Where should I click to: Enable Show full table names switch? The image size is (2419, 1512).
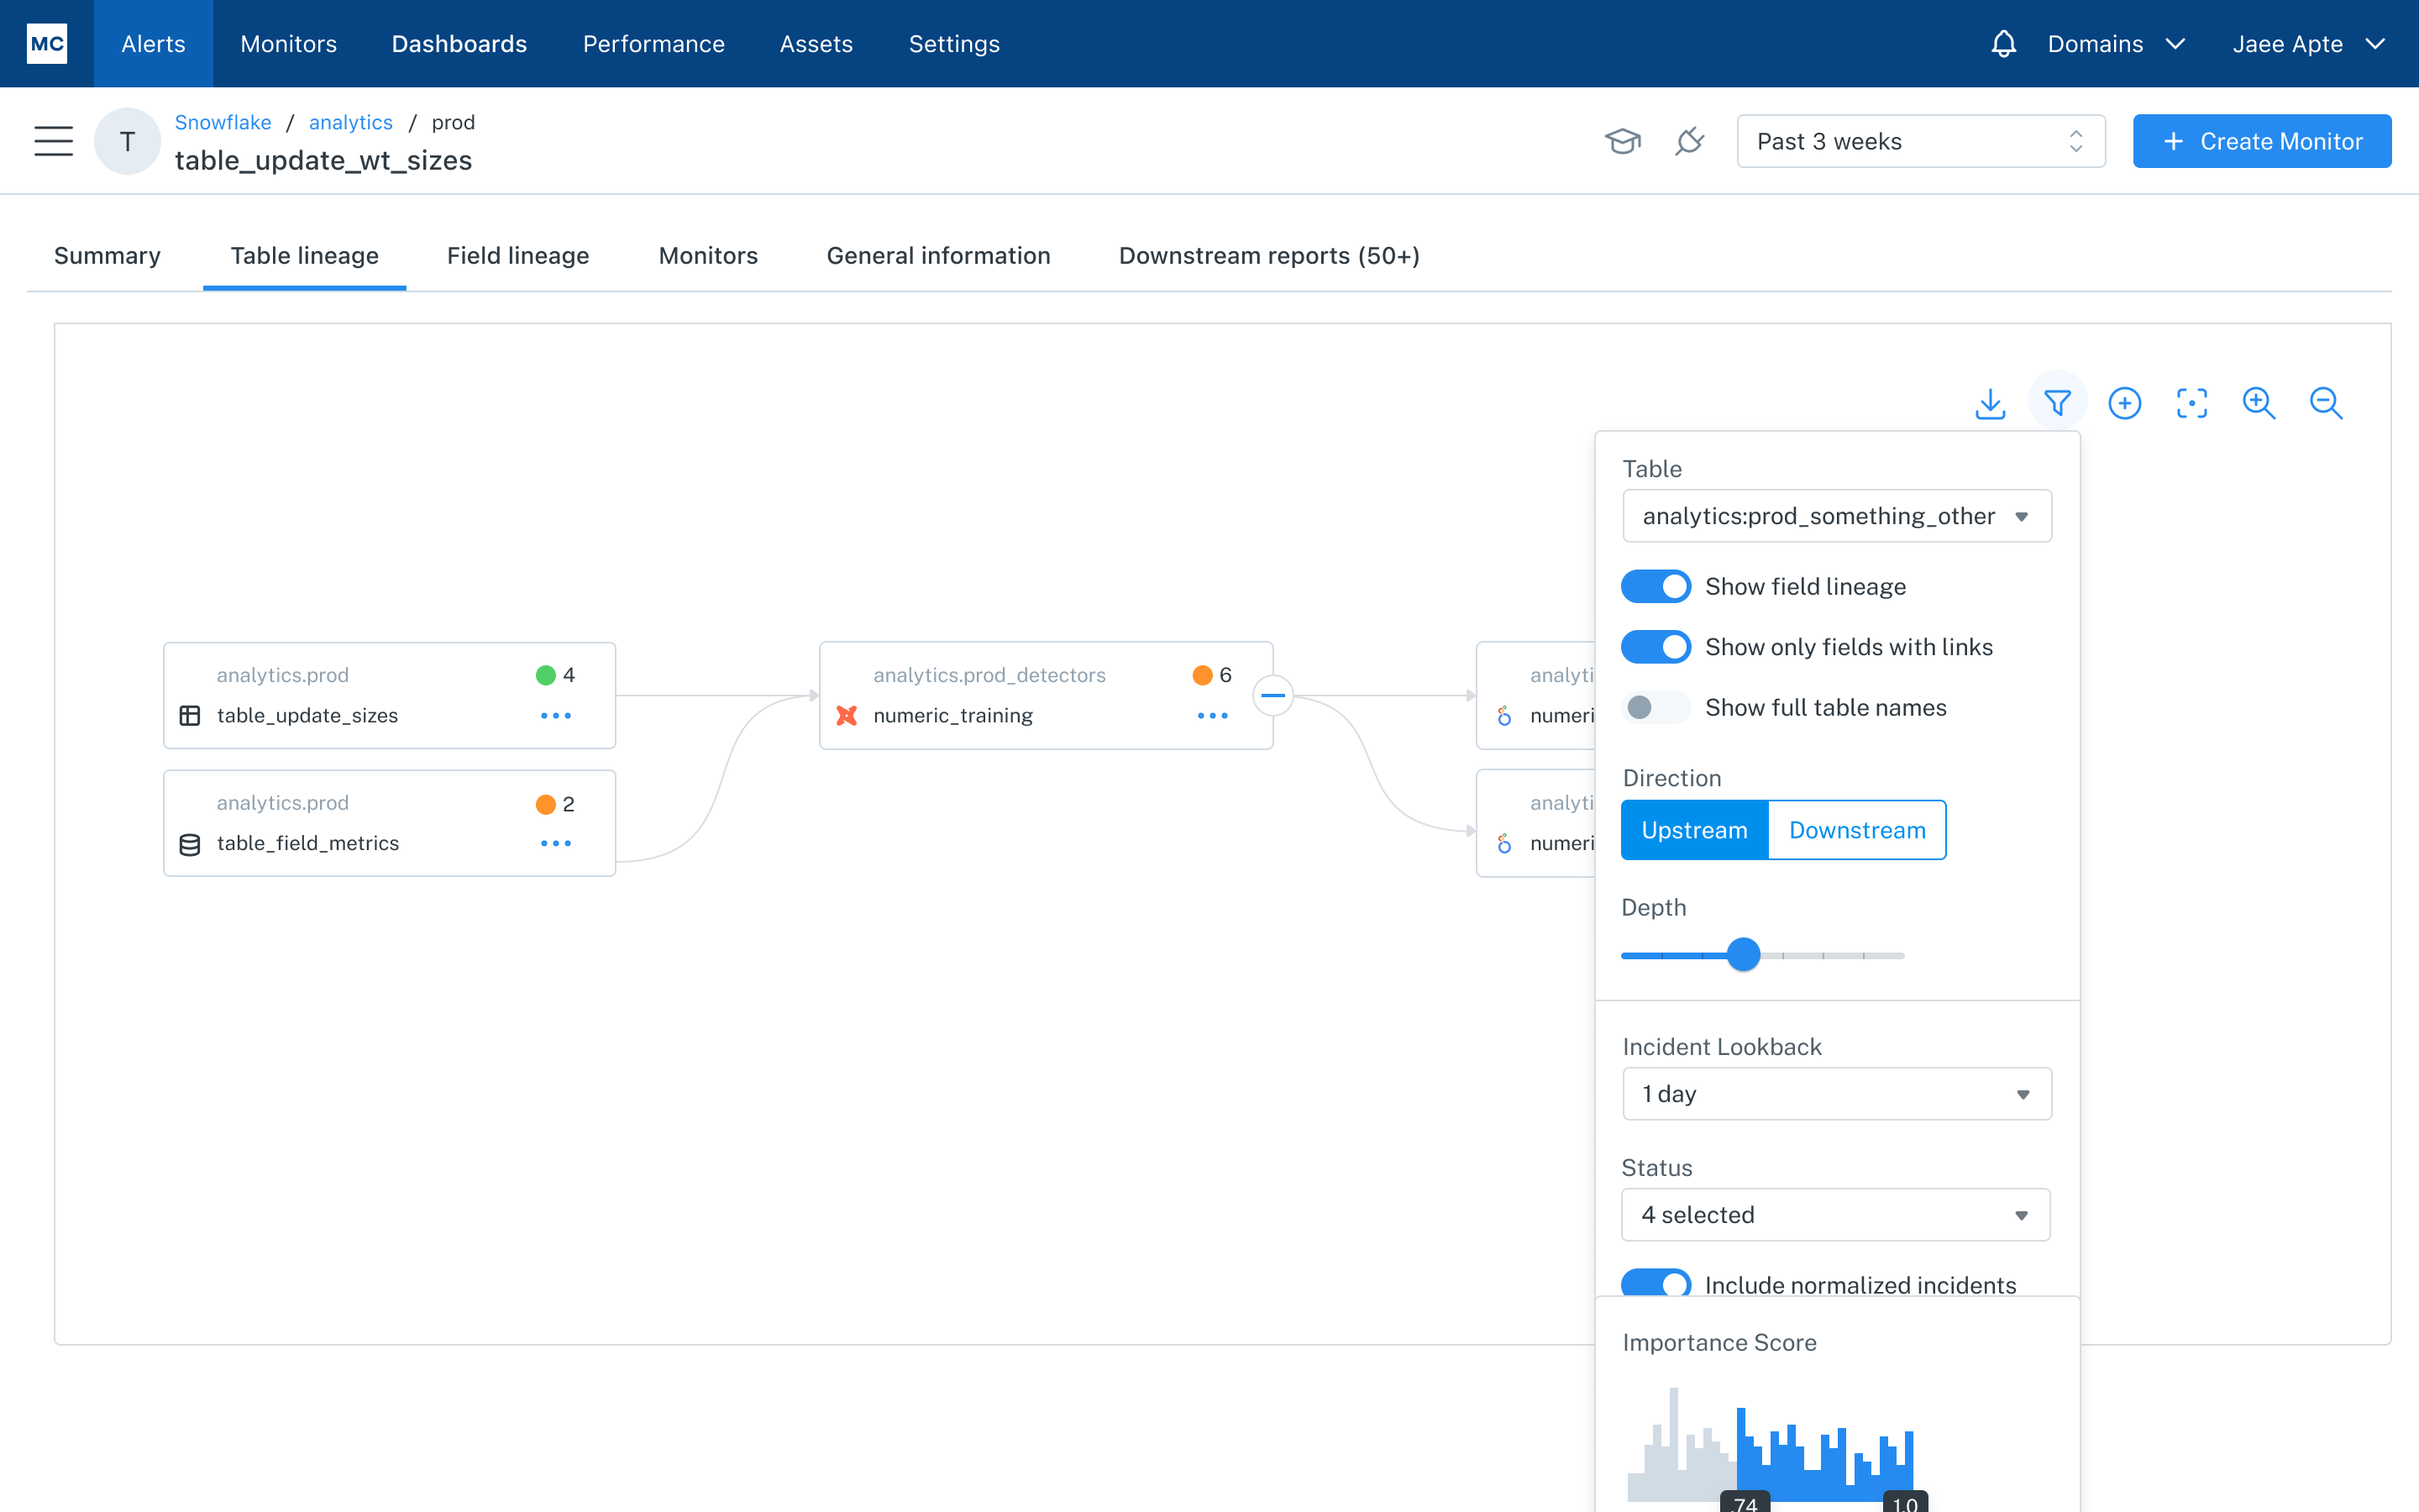pyautogui.click(x=1656, y=708)
